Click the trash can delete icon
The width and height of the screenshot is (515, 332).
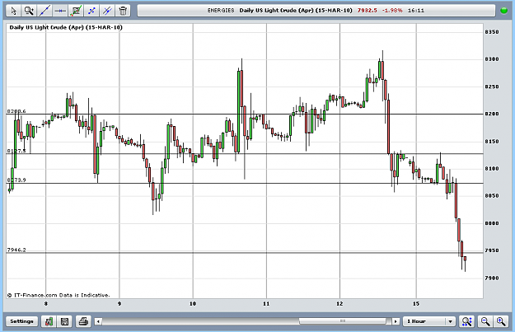123,11
